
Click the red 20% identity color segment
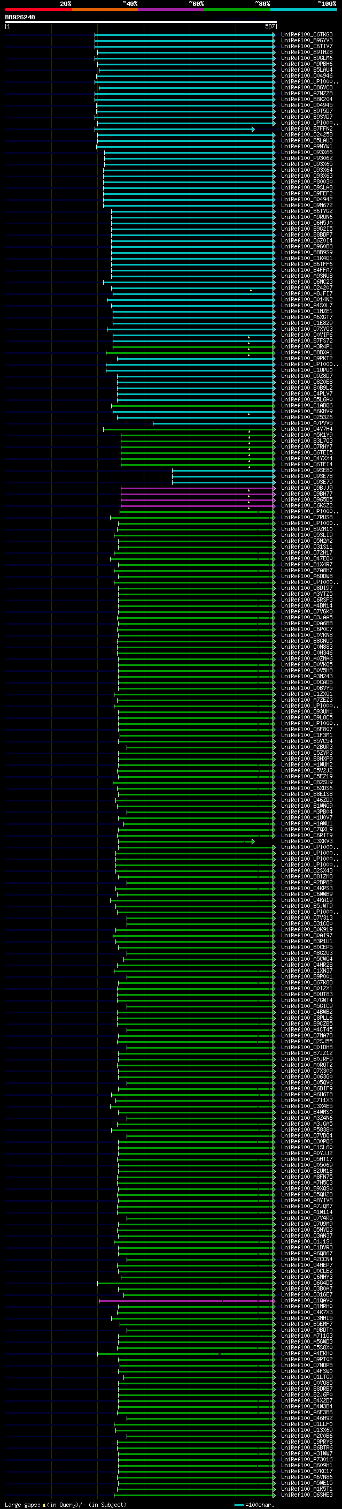point(38,10)
